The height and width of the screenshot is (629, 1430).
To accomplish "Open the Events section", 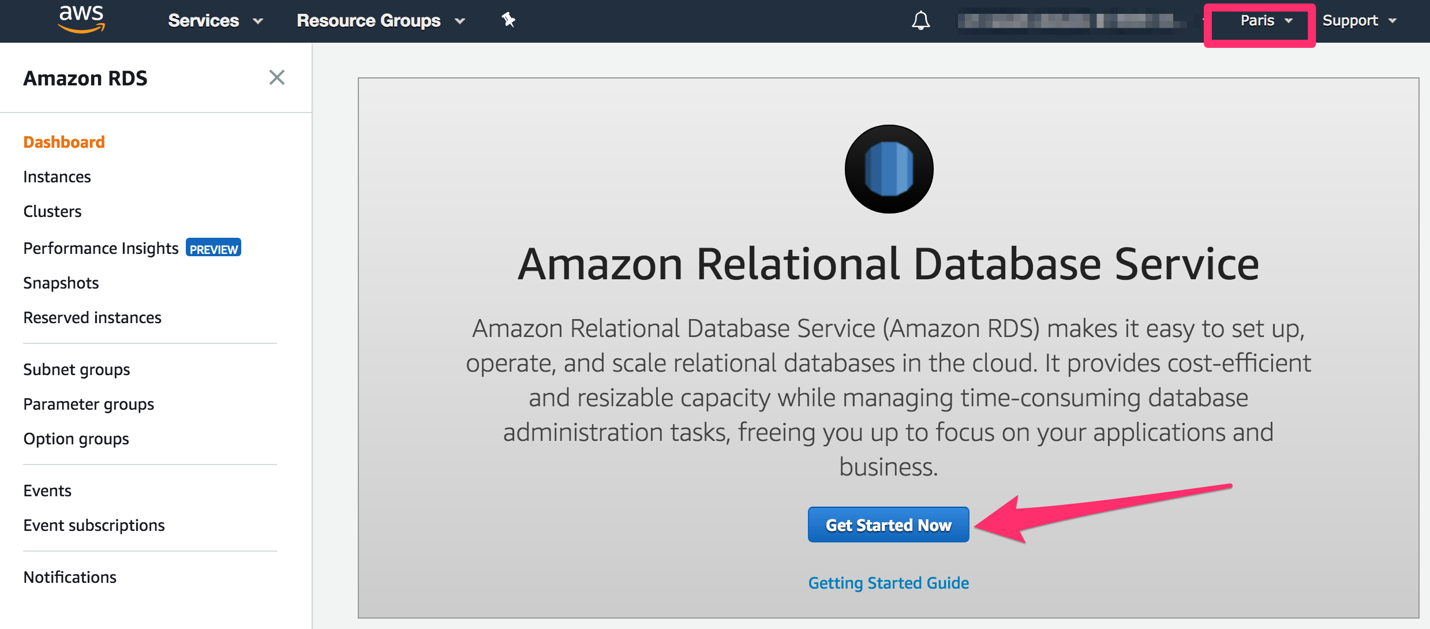I will (x=47, y=491).
